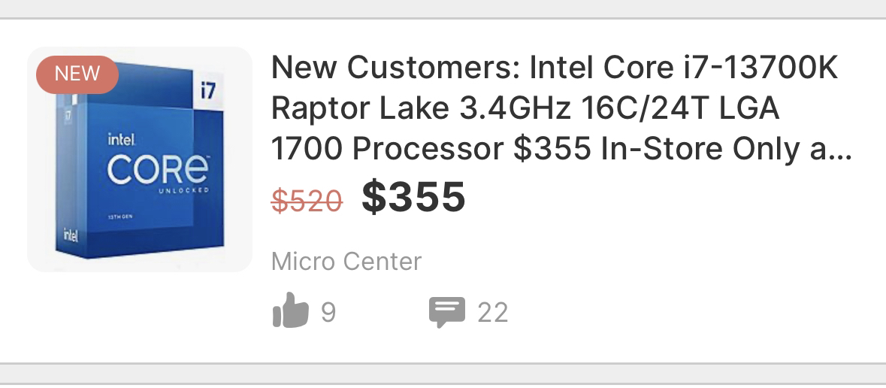Click the thumbs up like icon
Screen dimensions: 886x388
tap(290, 311)
